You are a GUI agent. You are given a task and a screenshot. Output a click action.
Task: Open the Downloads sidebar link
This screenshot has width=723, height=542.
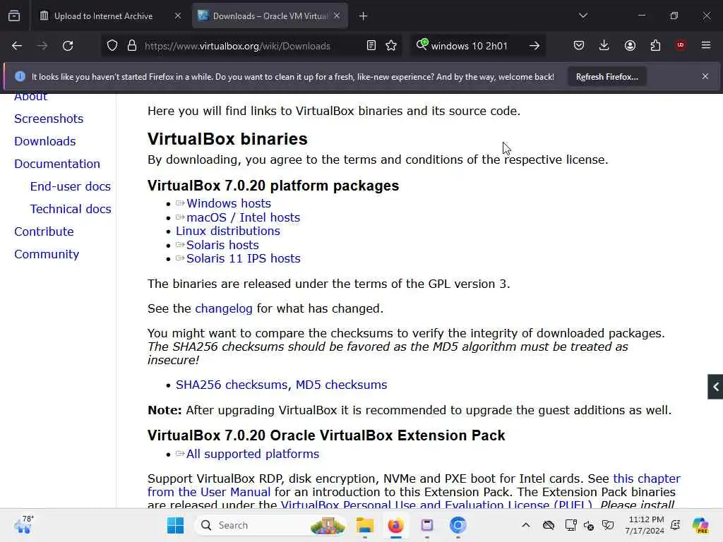point(44,141)
